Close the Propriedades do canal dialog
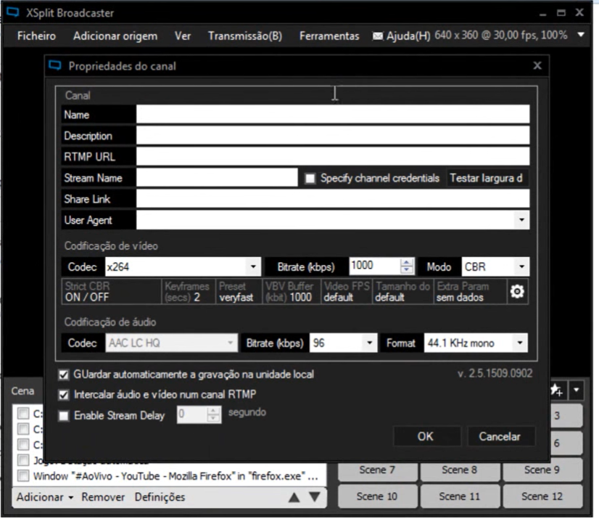Screen dimensions: 599x519 [x=537, y=66]
